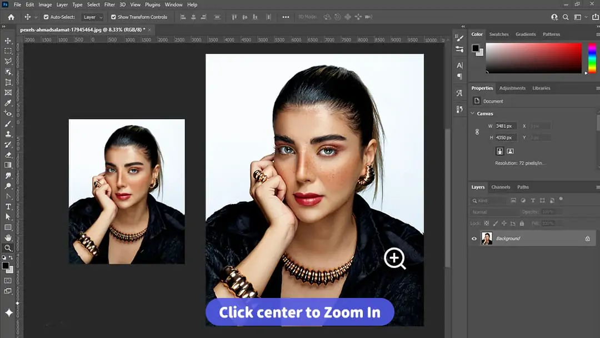Select the Path Selection tool
The height and width of the screenshot is (338, 600).
point(8,217)
